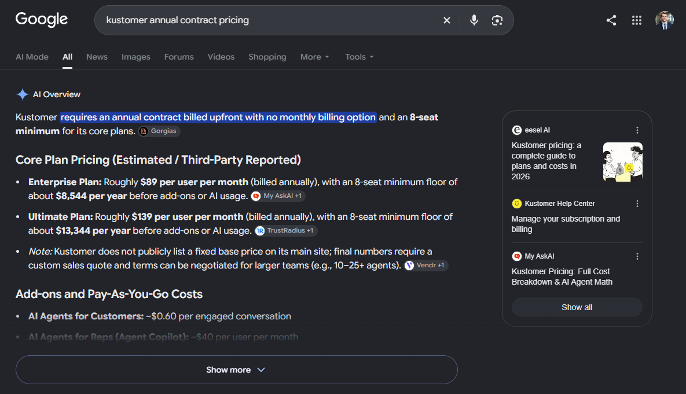Open the Google apps grid
The image size is (686, 394).
click(637, 20)
